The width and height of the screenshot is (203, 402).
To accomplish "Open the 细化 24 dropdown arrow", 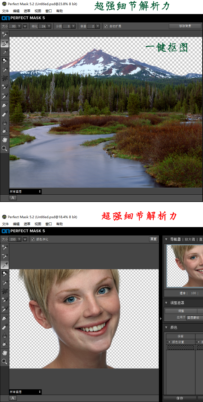I will 49,26.
